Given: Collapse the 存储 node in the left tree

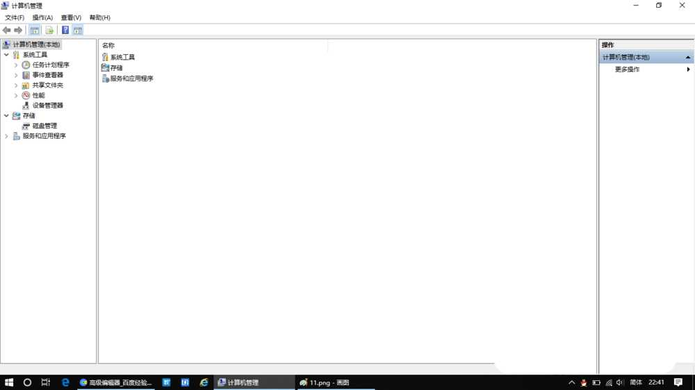Looking at the screenshot, I should (x=7, y=116).
